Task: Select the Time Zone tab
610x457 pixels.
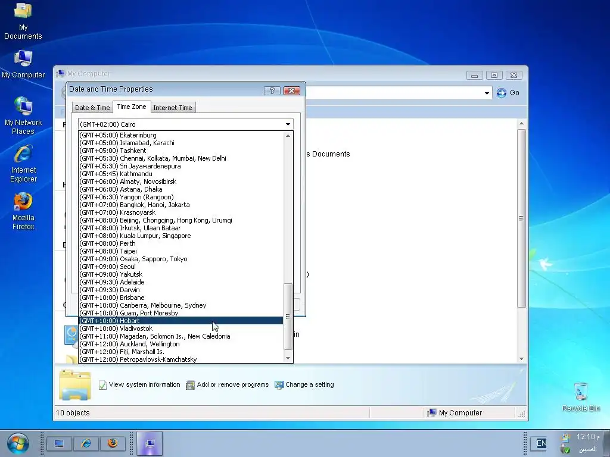Action: coord(132,107)
